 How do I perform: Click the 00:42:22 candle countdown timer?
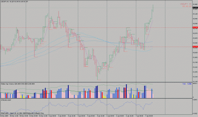click(x=187, y=6)
